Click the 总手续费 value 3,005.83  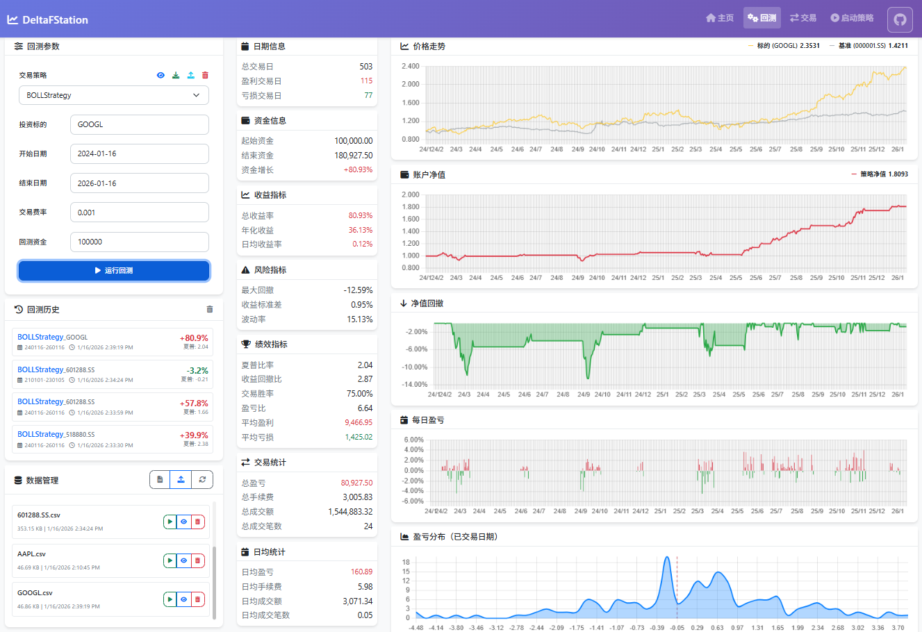tap(358, 497)
